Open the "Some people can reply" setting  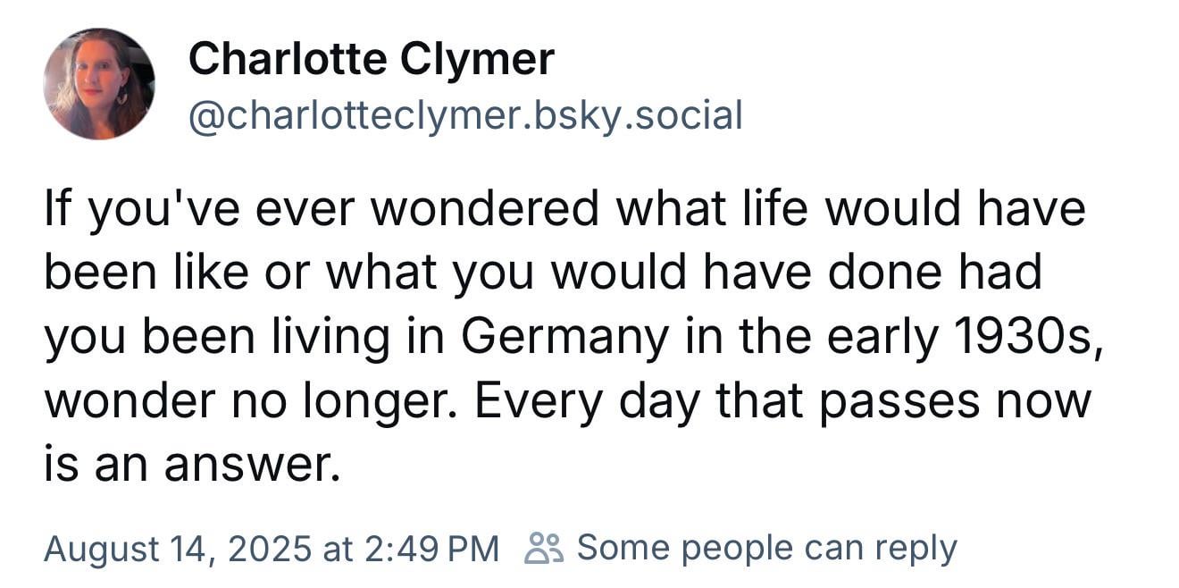(740, 547)
